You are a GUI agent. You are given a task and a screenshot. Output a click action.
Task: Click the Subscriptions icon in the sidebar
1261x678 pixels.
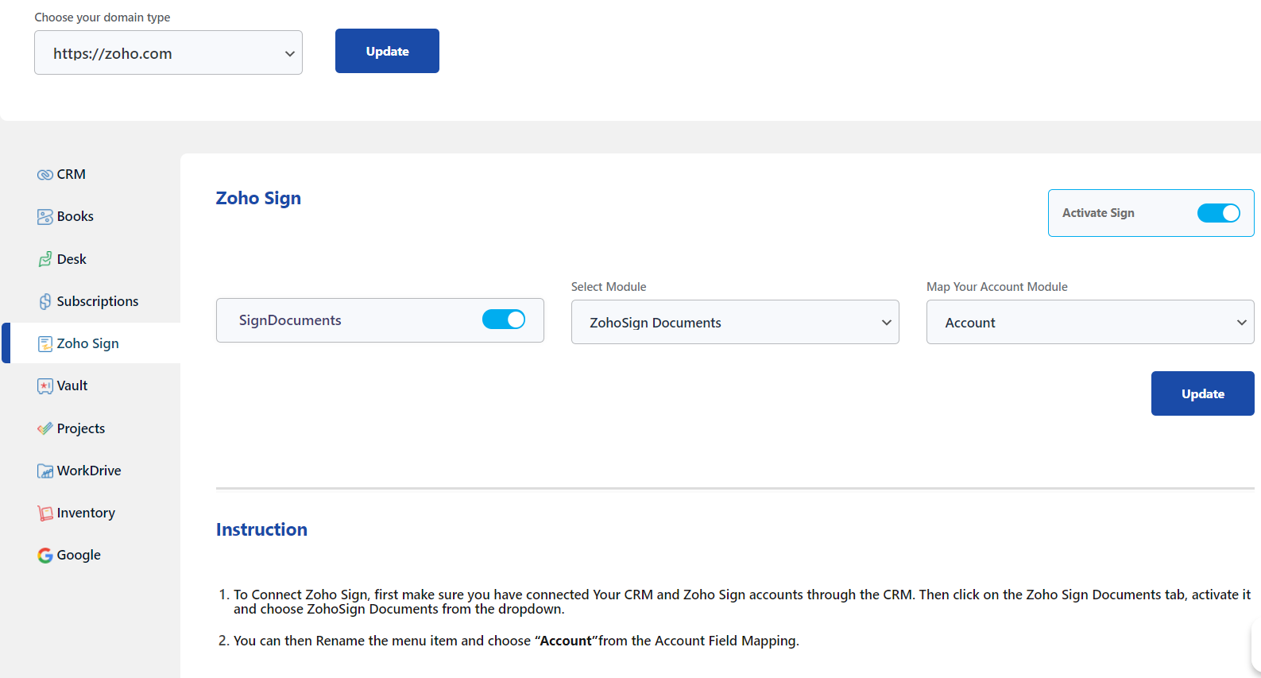(x=45, y=302)
